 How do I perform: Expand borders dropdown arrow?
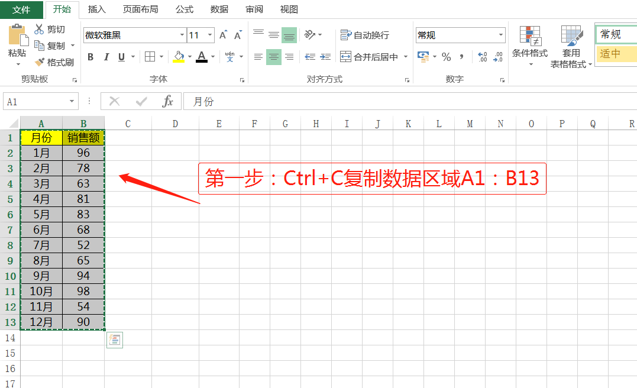pyautogui.click(x=161, y=57)
